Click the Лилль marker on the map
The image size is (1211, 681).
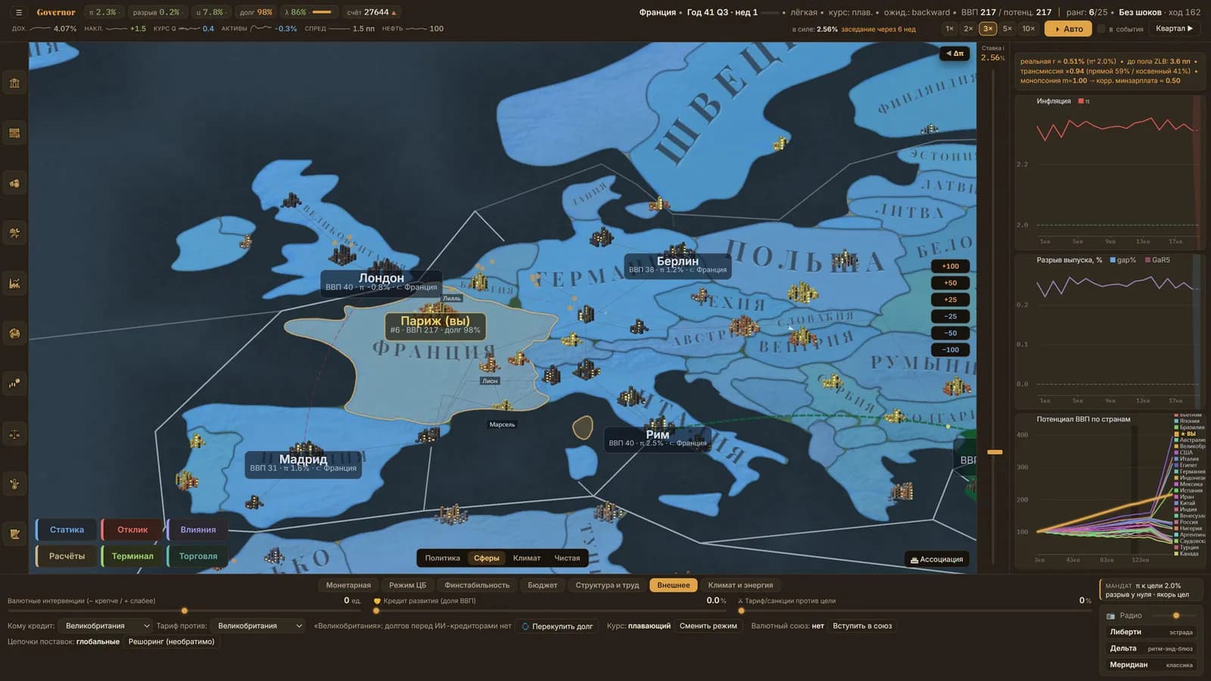tap(451, 298)
